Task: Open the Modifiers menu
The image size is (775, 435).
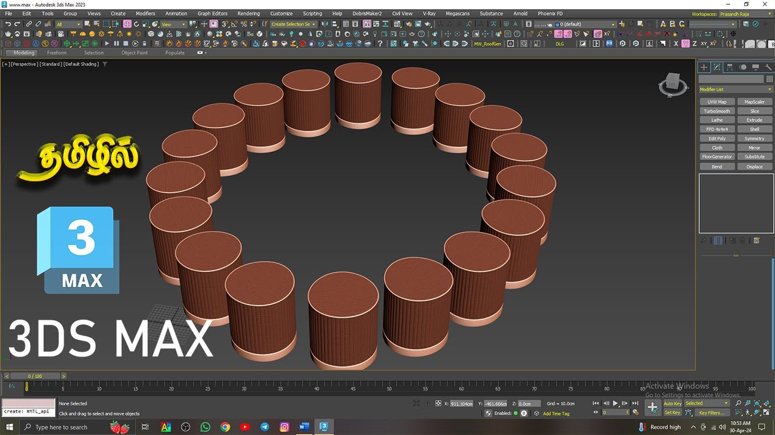Action: pyautogui.click(x=145, y=13)
